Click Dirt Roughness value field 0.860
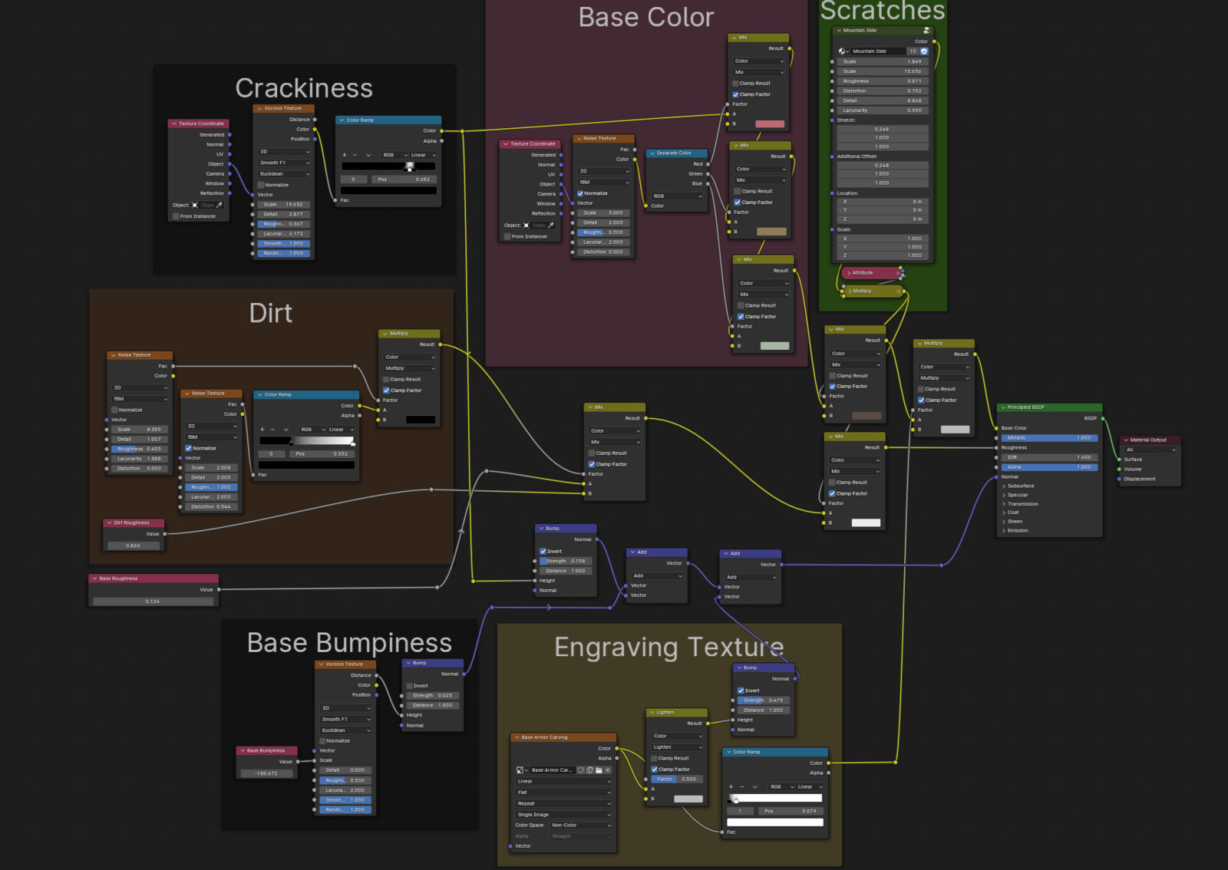This screenshot has height=870, width=1228. click(134, 545)
